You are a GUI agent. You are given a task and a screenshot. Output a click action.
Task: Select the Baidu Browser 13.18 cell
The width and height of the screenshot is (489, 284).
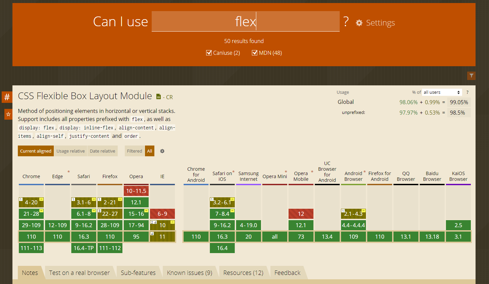tap(432, 237)
